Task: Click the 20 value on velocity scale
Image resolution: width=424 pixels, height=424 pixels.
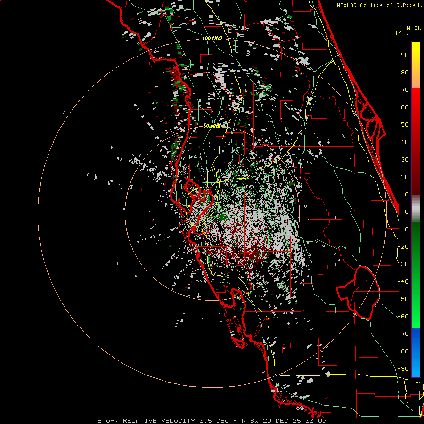Action: point(405,177)
